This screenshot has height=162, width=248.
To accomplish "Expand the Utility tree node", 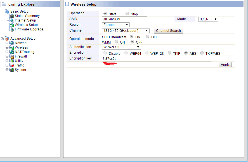I will [x=7, y=61].
